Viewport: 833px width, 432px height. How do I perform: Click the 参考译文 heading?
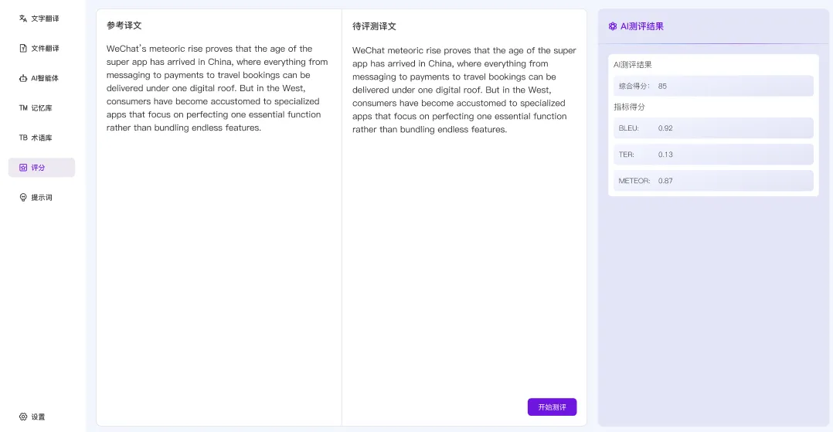pyautogui.click(x=124, y=26)
